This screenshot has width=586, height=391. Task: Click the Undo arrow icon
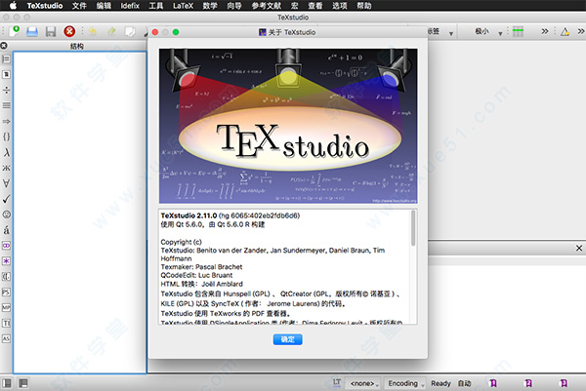coord(93,32)
